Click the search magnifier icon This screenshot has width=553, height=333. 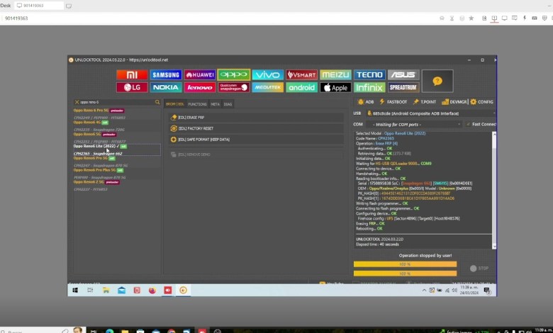(x=157, y=102)
